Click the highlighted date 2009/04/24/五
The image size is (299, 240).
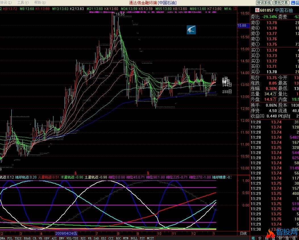66,233
